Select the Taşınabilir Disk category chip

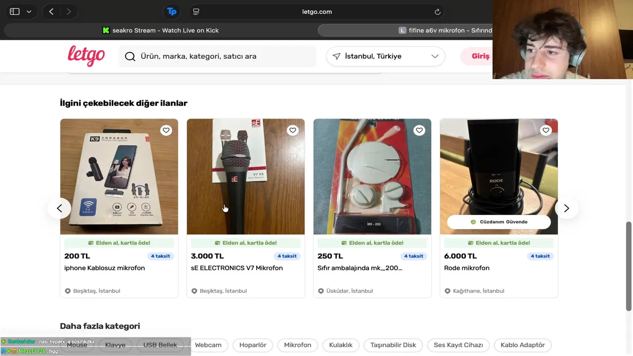point(393,345)
